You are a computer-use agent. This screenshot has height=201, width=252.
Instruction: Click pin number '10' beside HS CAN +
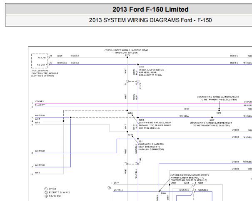[x=51, y=63]
